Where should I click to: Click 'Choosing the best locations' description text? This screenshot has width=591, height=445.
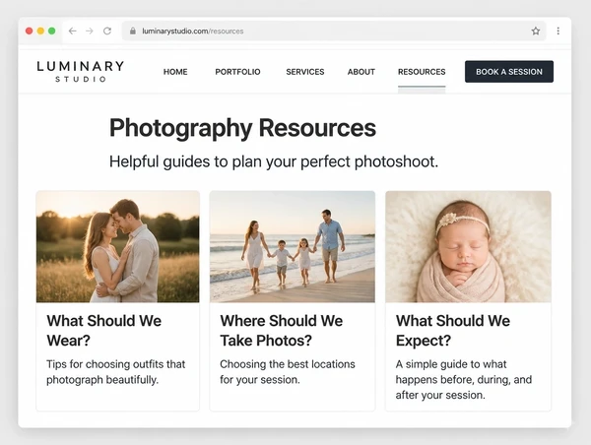(x=288, y=372)
